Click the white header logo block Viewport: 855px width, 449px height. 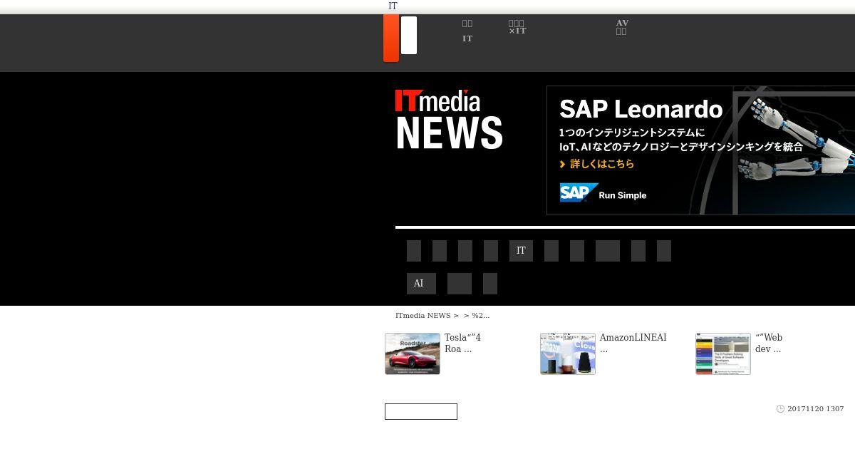(409, 36)
